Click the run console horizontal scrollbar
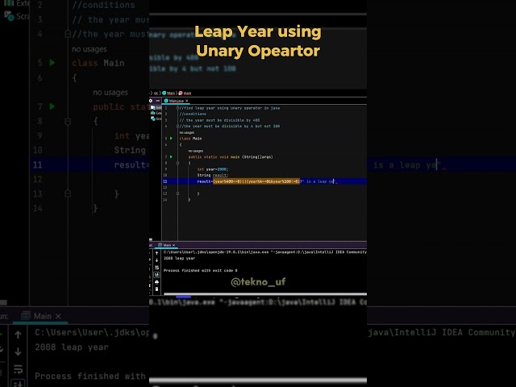 [265, 294]
